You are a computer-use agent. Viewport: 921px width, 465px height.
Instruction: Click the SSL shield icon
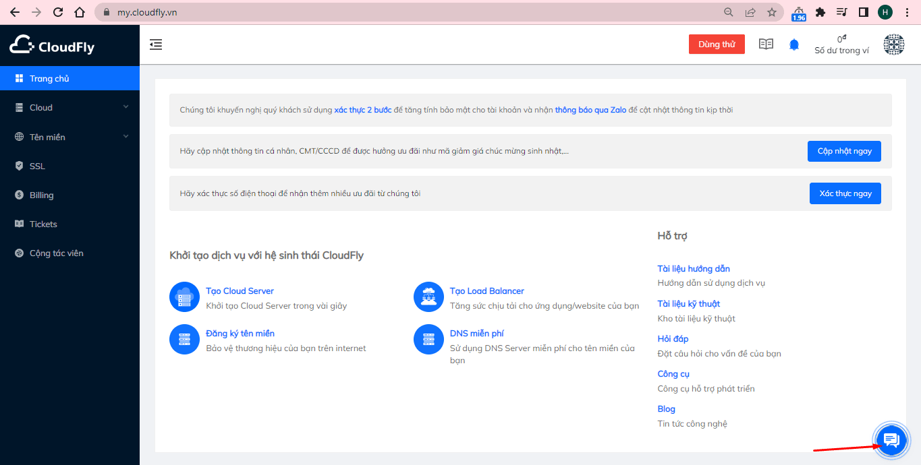[19, 166]
